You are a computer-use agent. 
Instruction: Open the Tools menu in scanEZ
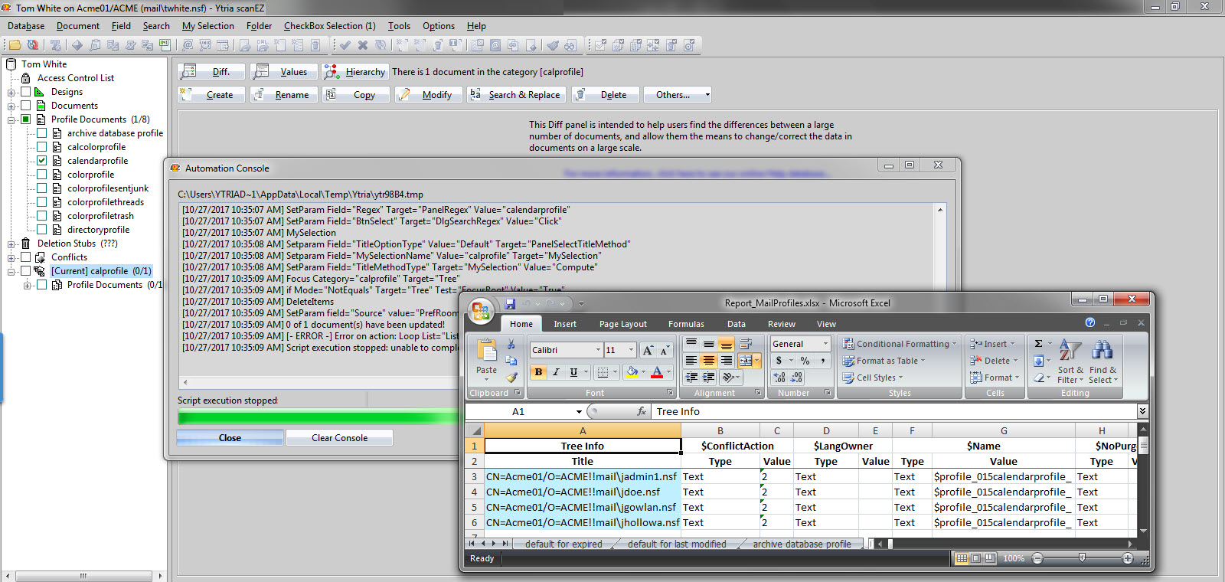tap(399, 26)
